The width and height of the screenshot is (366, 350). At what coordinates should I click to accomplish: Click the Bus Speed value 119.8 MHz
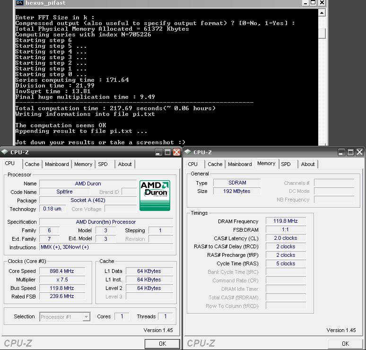click(62, 288)
